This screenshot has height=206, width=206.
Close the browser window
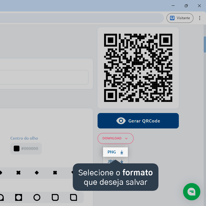[199, 6]
